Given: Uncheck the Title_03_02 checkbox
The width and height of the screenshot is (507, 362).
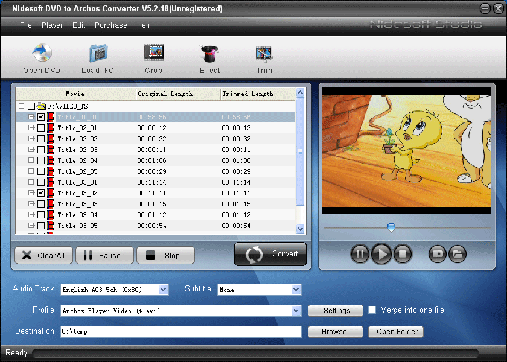Looking at the screenshot, I should click(x=41, y=193).
